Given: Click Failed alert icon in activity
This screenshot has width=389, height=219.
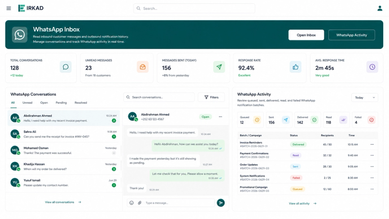Looking at the screenshot, I should pyautogui.click(x=371, y=120).
